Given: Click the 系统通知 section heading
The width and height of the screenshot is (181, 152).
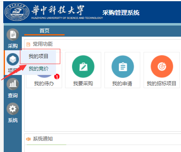Looking at the screenshot, I should pos(43,139).
